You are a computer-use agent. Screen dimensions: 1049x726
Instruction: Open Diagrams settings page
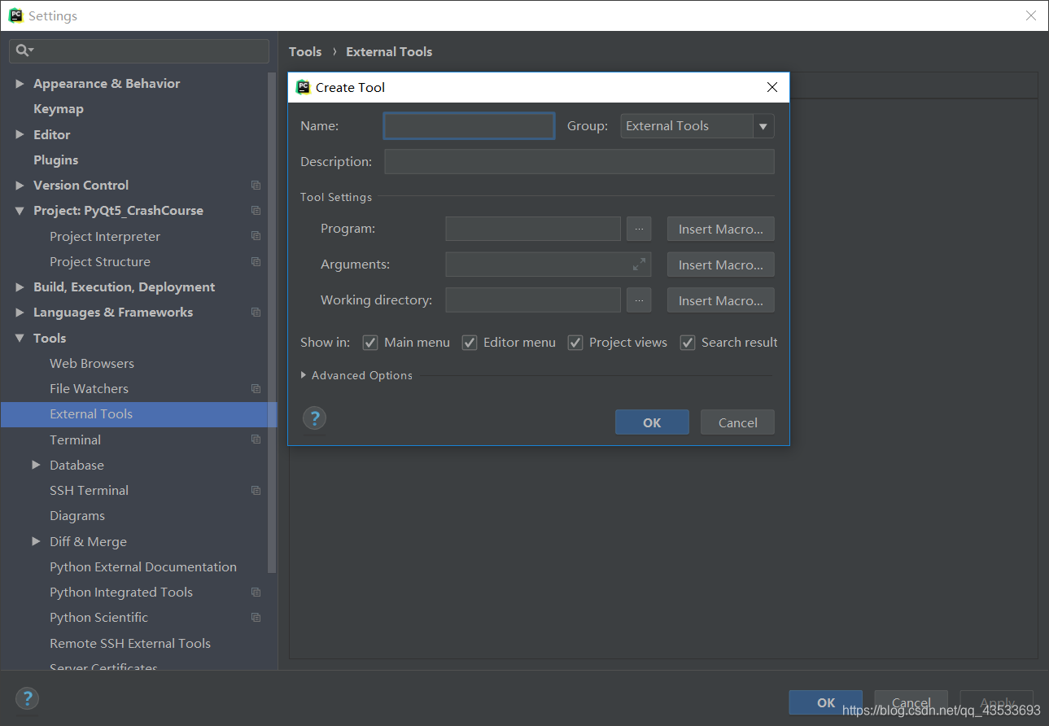[77, 516]
